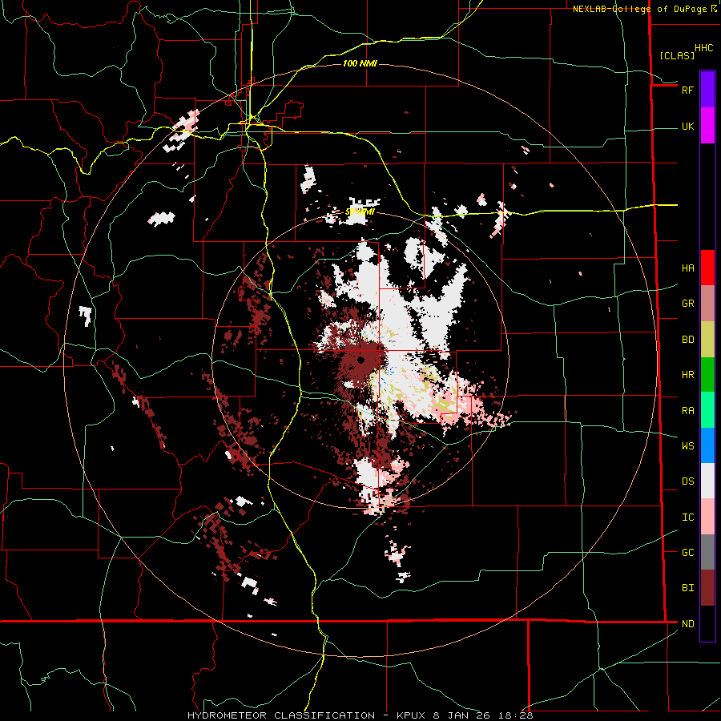Click the ND black legend swatch
The width and height of the screenshot is (721, 721).
click(x=707, y=623)
